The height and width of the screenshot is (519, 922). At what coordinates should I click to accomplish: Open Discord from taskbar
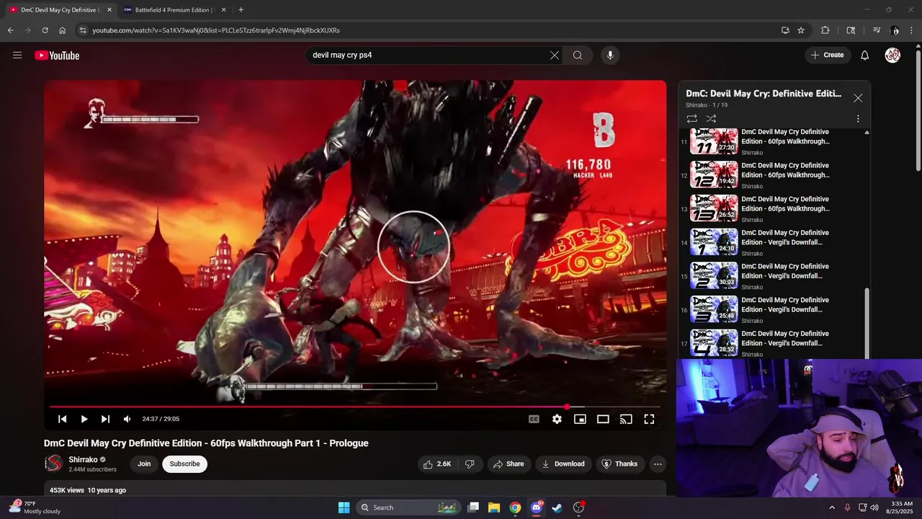536,507
